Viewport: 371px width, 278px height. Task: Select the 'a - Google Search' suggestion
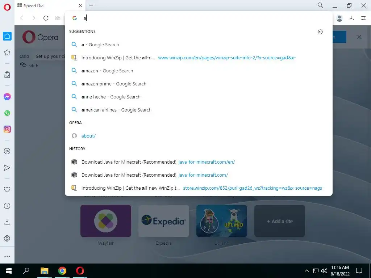199,45
